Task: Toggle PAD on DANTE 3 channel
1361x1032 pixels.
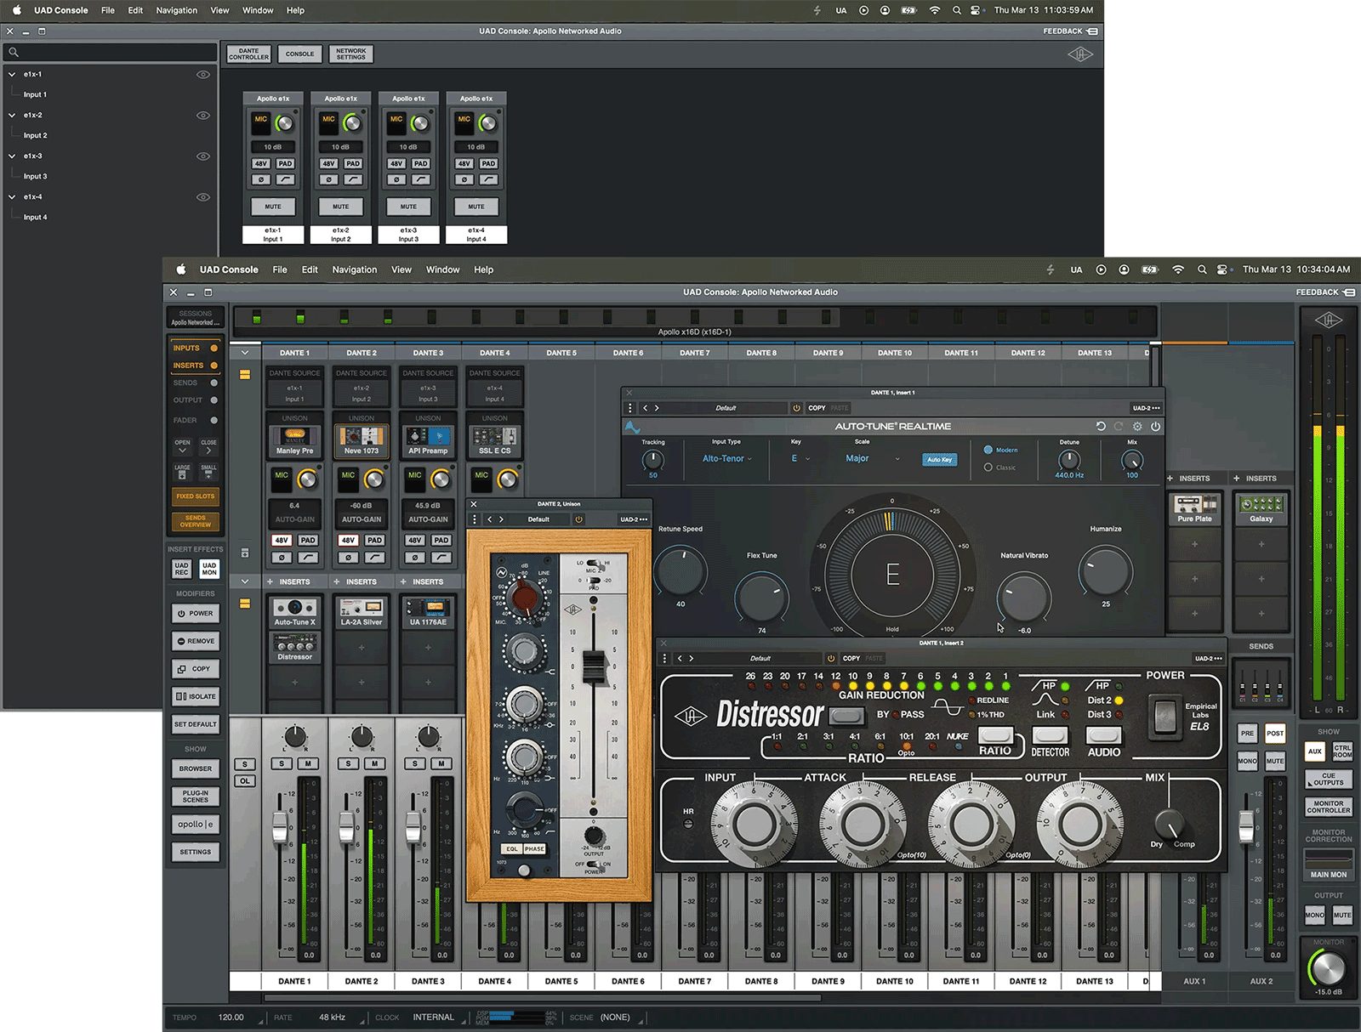Action: [441, 541]
